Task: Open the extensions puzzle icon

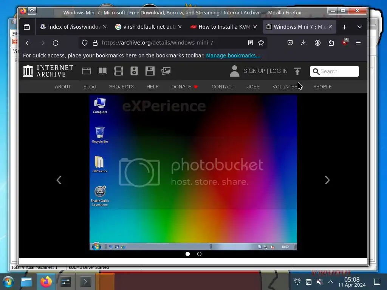Action: click(x=331, y=43)
